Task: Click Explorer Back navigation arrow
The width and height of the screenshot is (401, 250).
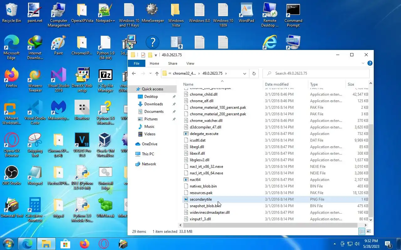Action: (134, 74)
